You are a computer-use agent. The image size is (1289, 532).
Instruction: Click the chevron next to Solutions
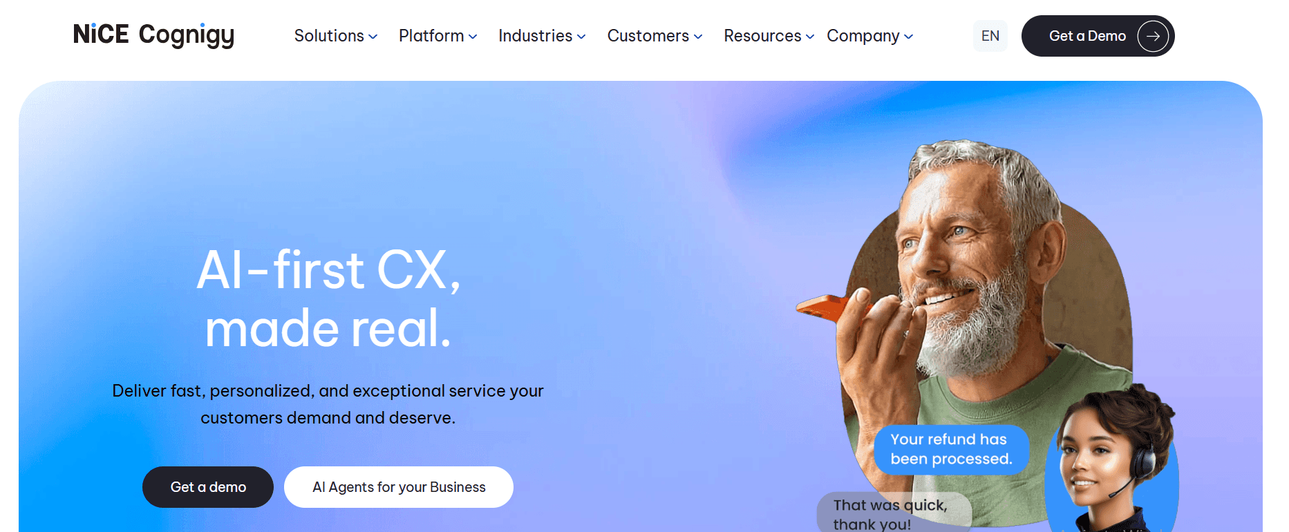pos(373,37)
